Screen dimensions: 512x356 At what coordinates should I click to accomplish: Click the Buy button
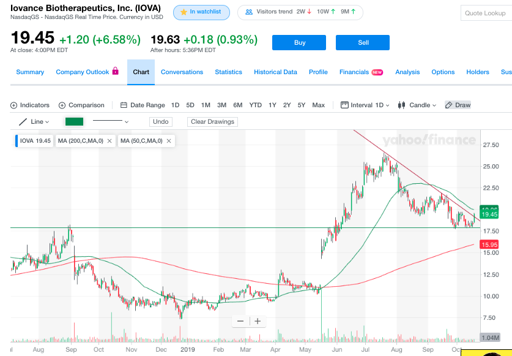[299, 42]
